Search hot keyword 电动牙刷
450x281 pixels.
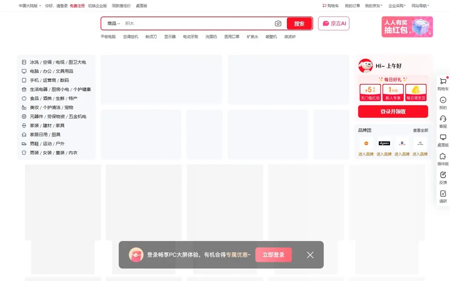191,37
